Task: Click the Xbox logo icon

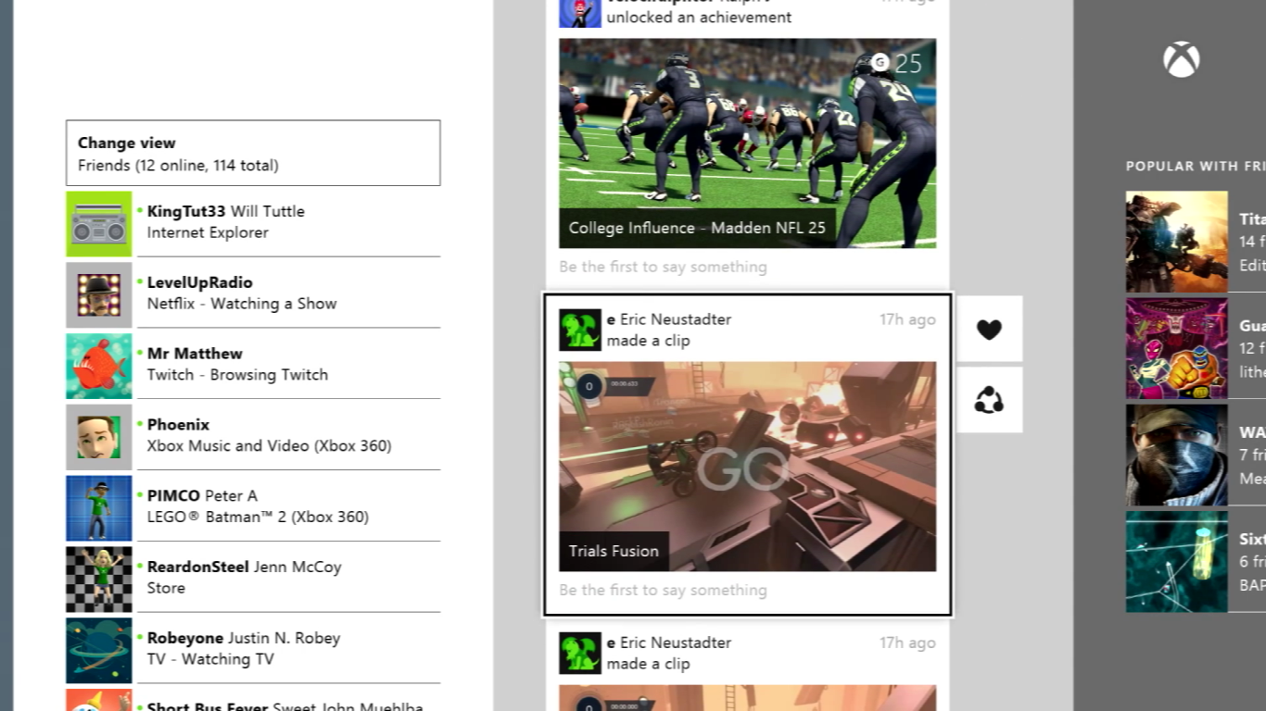Action: click(1181, 60)
